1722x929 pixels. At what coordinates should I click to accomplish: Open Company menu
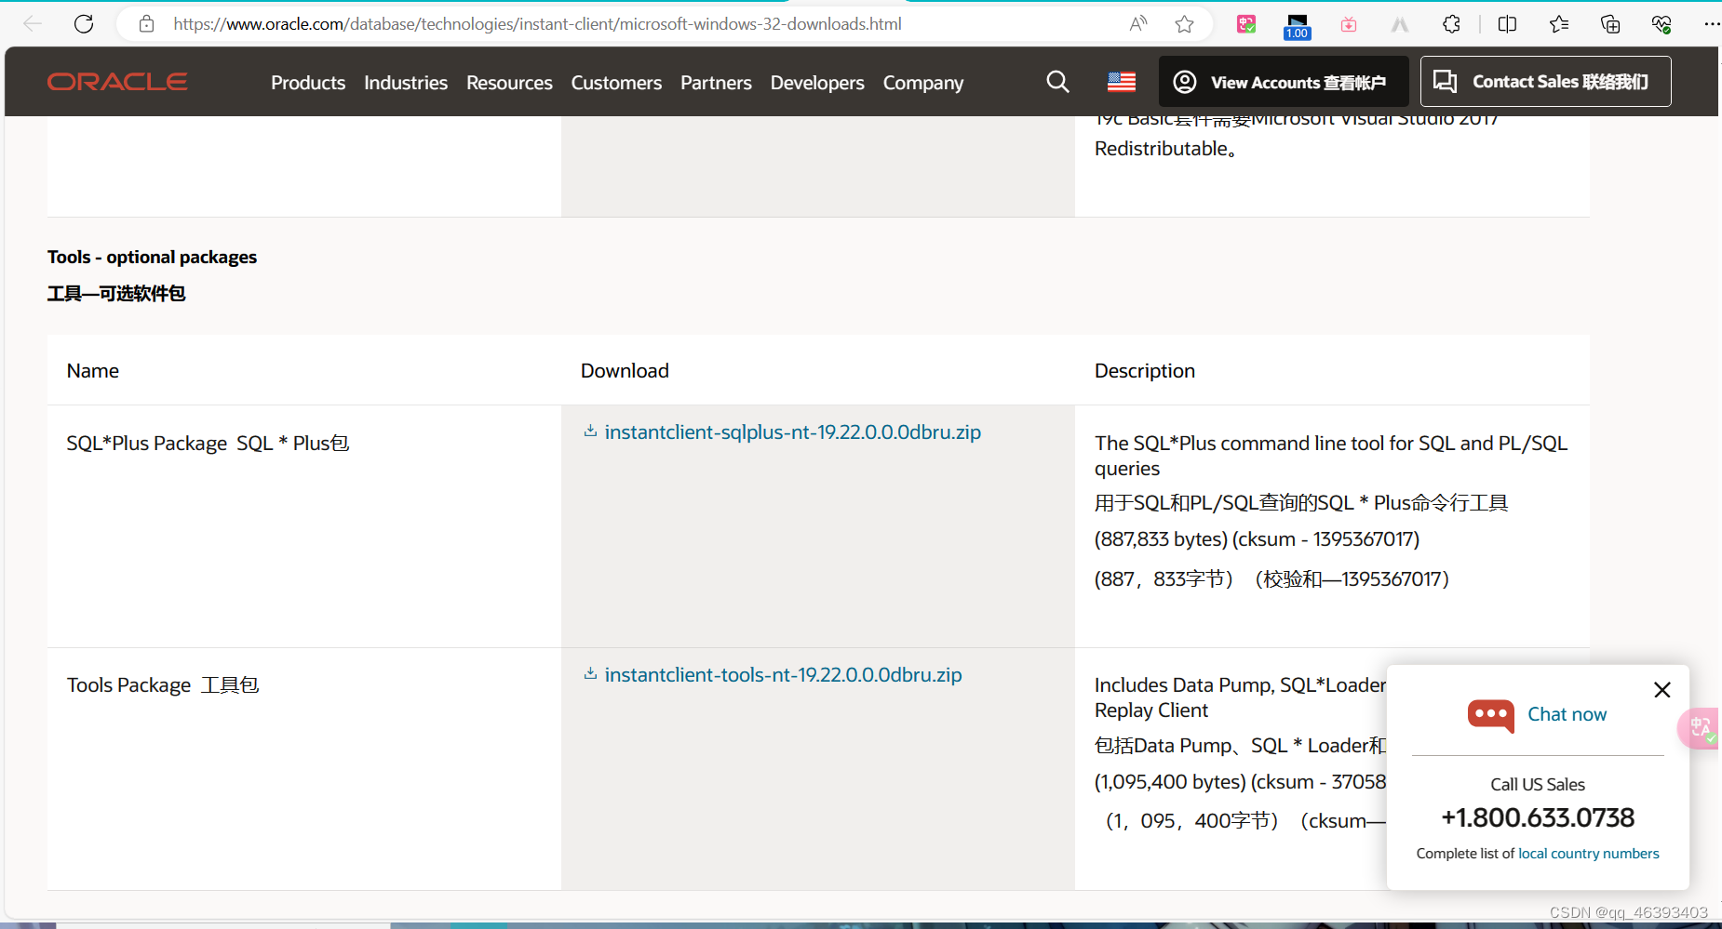coord(923,83)
